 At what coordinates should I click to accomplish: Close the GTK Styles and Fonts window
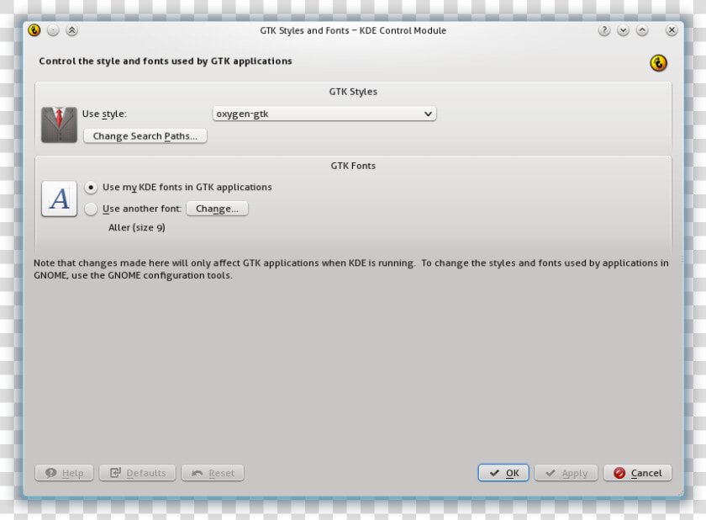pyautogui.click(x=672, y=30)
